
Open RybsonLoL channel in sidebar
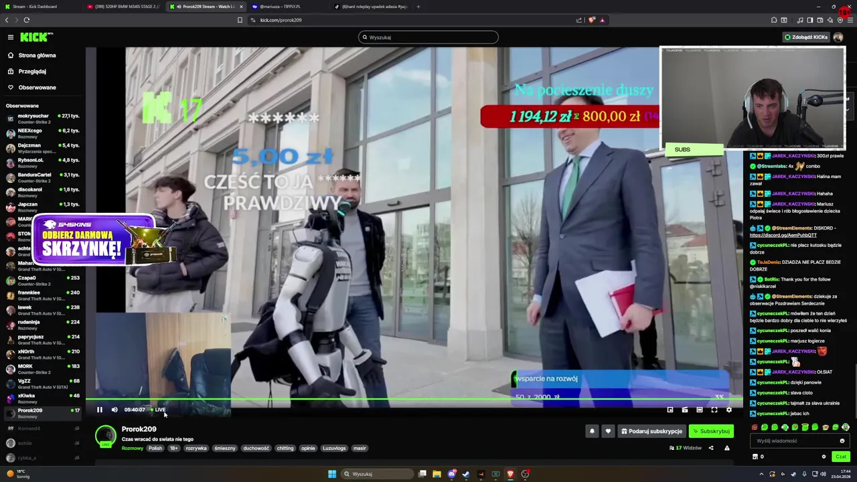(x=43, y=163)
